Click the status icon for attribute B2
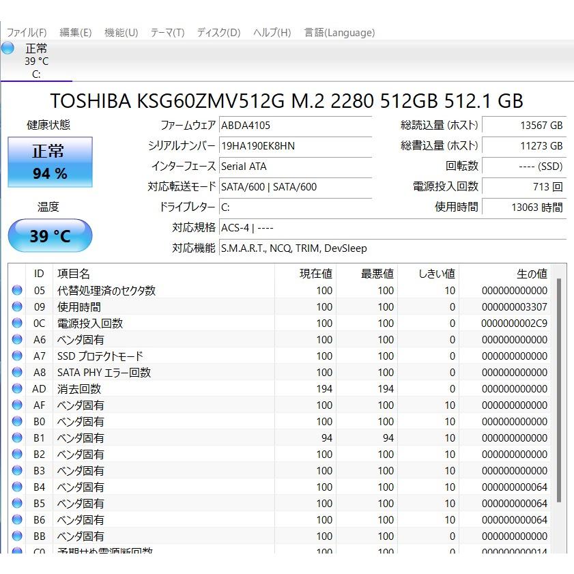This screenshot has width=574, height=574. [17, 454]
